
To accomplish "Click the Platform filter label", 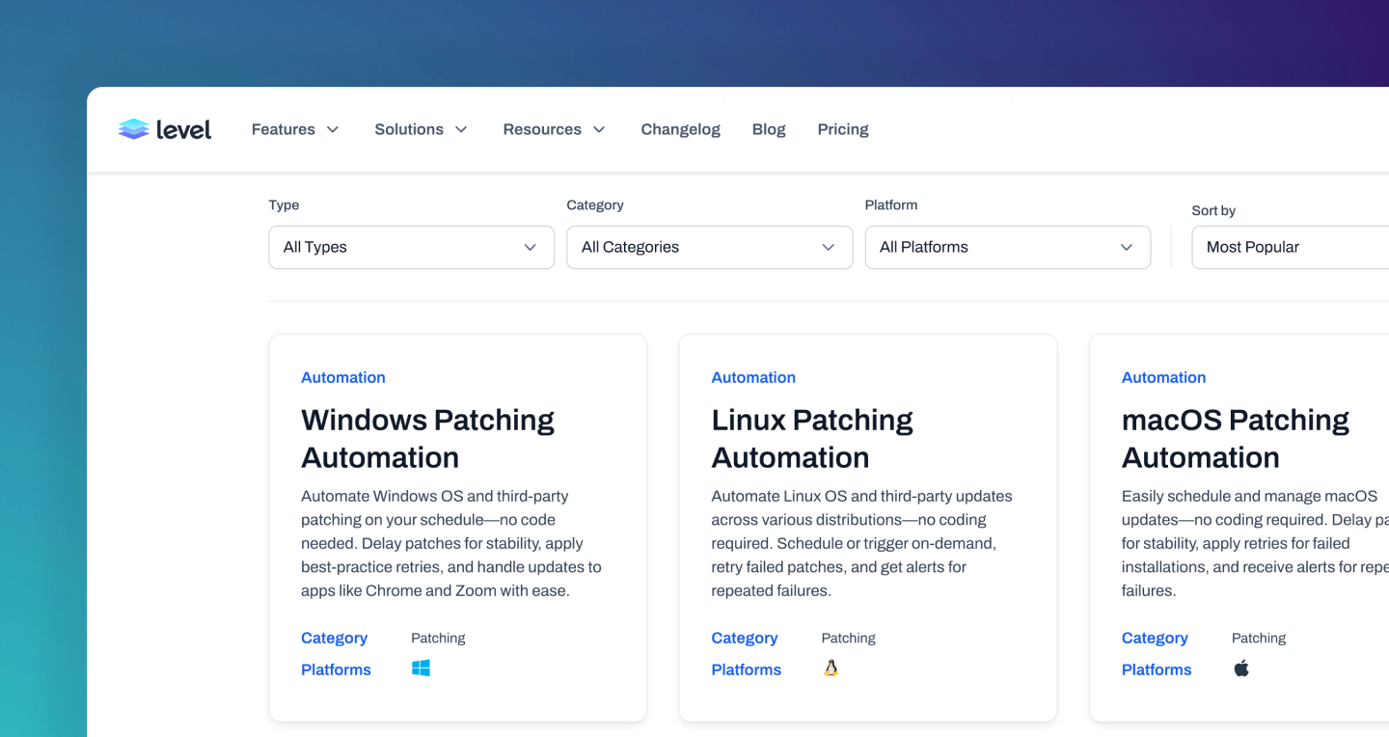I will tap(891, 205).
